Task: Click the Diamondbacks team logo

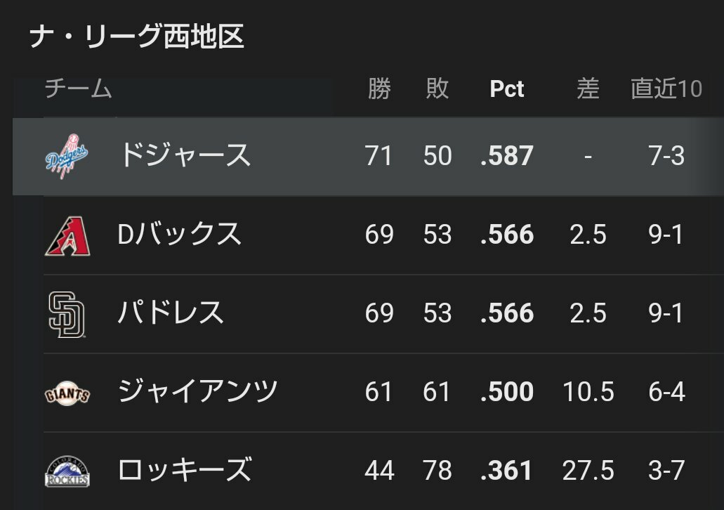Action: click(67, 235)
